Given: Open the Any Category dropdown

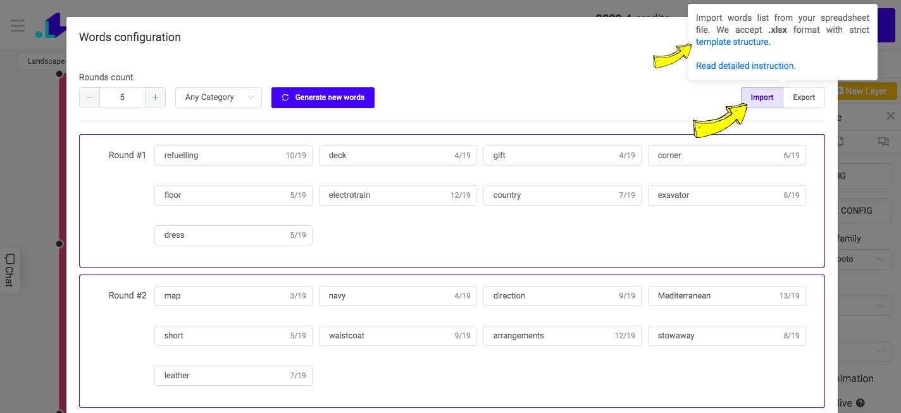Looking at the screenshot, I should 218,97.
